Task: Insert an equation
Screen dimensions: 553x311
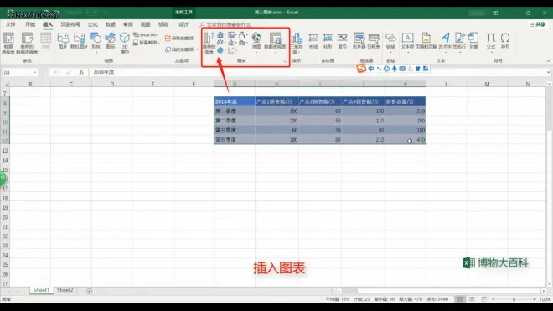Action: click(491, 42)
